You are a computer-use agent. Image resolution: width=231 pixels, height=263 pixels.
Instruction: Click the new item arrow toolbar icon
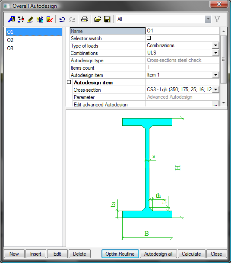(11, 19)
